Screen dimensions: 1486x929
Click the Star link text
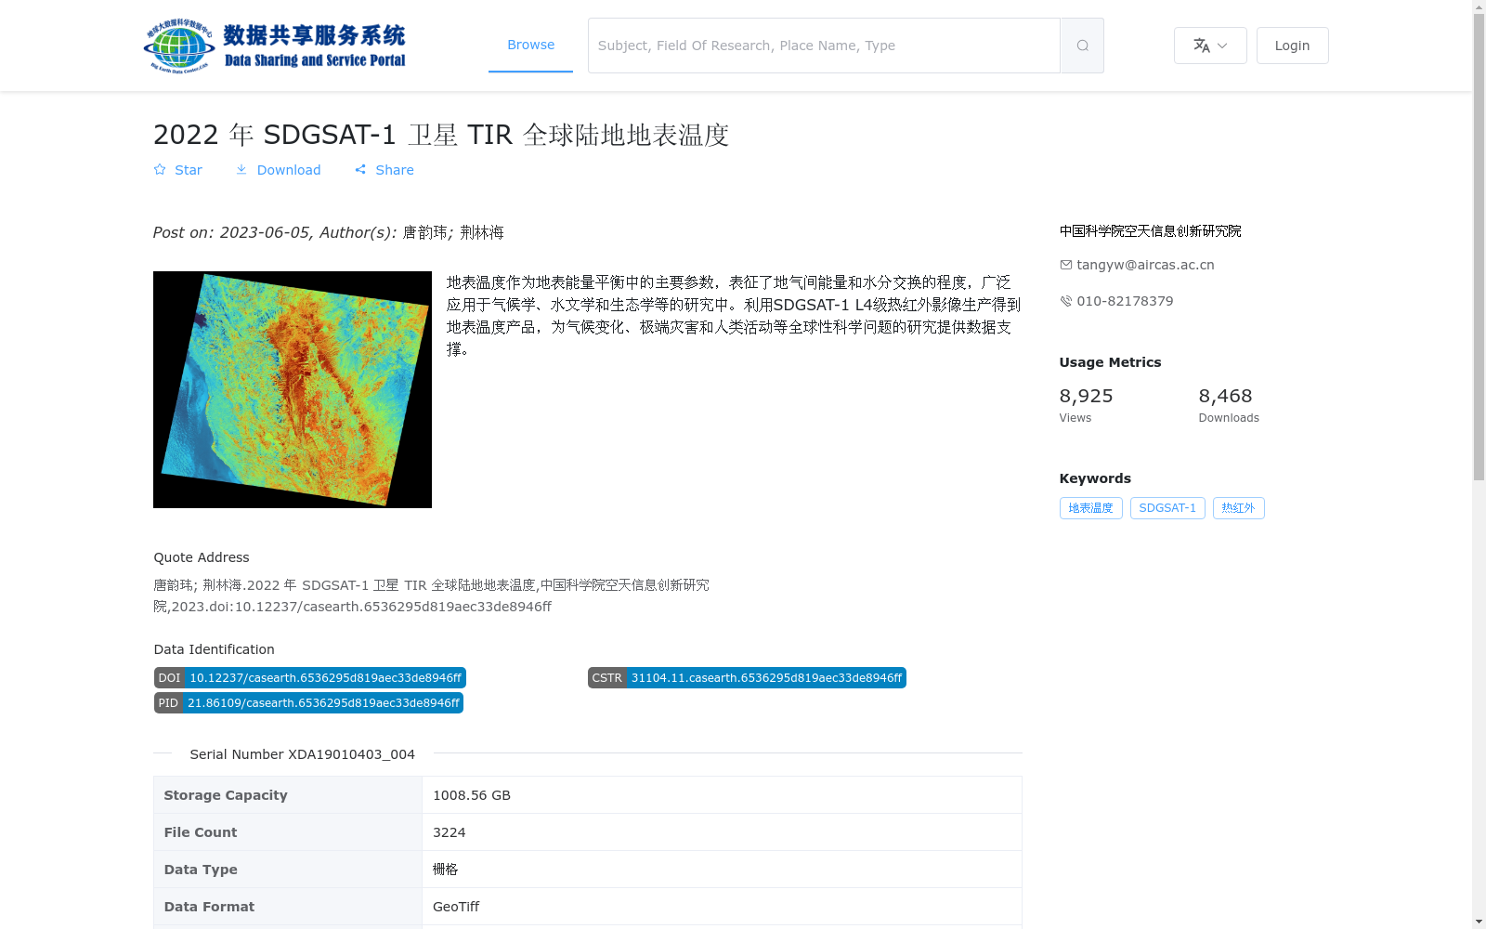tap(189, 170)
